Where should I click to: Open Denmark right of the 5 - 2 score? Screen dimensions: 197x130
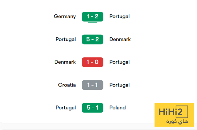click(120, 40)
